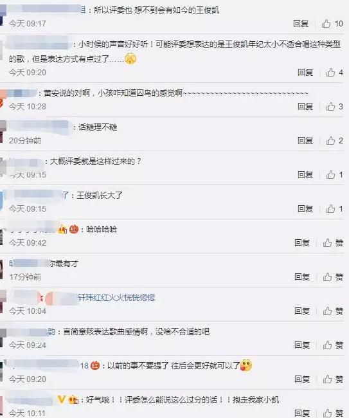Like the 大概评委就是这样过来的 comment
This screenshot has width=349, height=418.
(330, 175)
